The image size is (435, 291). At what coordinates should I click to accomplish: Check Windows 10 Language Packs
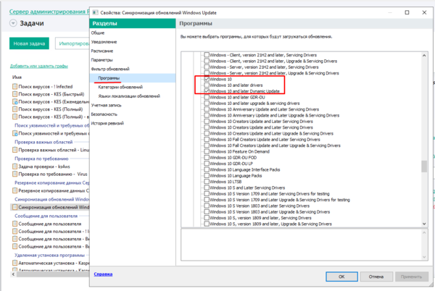(207, 176)
